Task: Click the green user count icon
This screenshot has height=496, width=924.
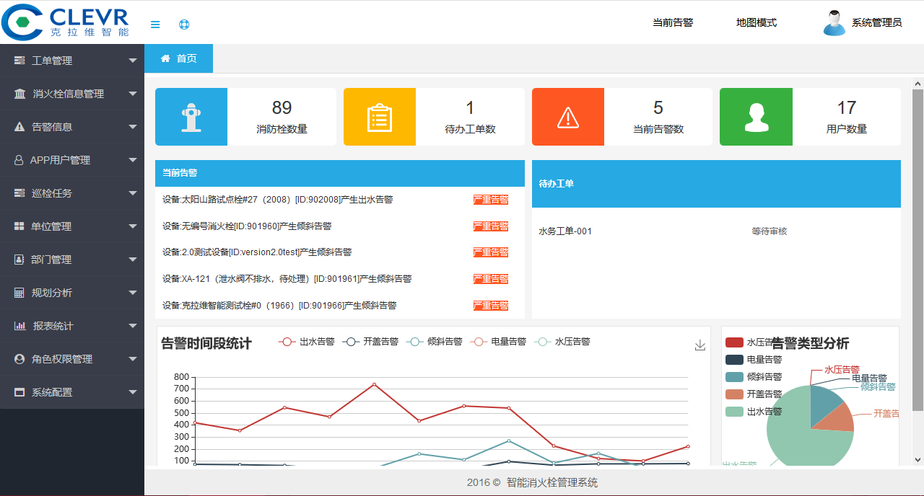Action: pos(756,117)
